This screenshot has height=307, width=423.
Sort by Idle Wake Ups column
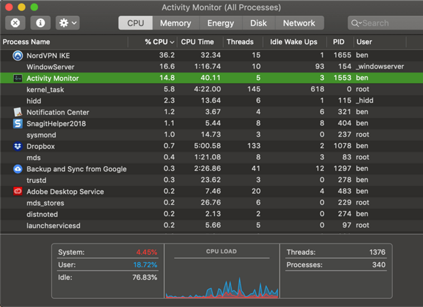pos(295,42)
